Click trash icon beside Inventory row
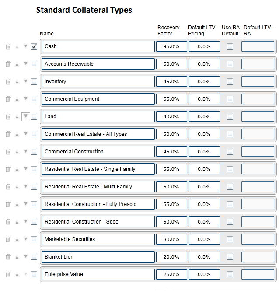The width and height of the screenshot is (279, 291). click(8, 82)
